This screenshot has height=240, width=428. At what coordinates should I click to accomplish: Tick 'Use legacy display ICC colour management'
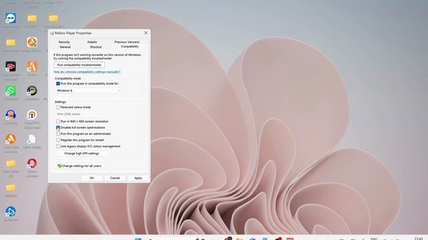click(58, 147)
